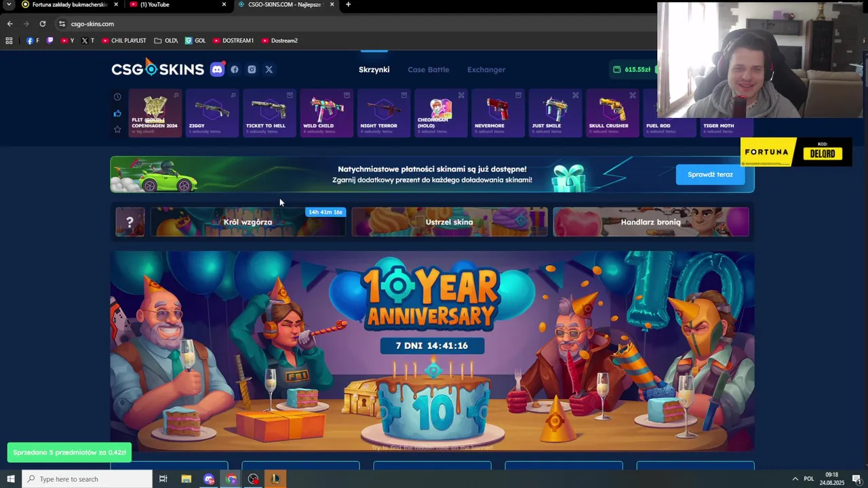The width and height of the screenshot is (868, 488).
Task: Open the question mark mystery box
Action: [x=130, y=222]
